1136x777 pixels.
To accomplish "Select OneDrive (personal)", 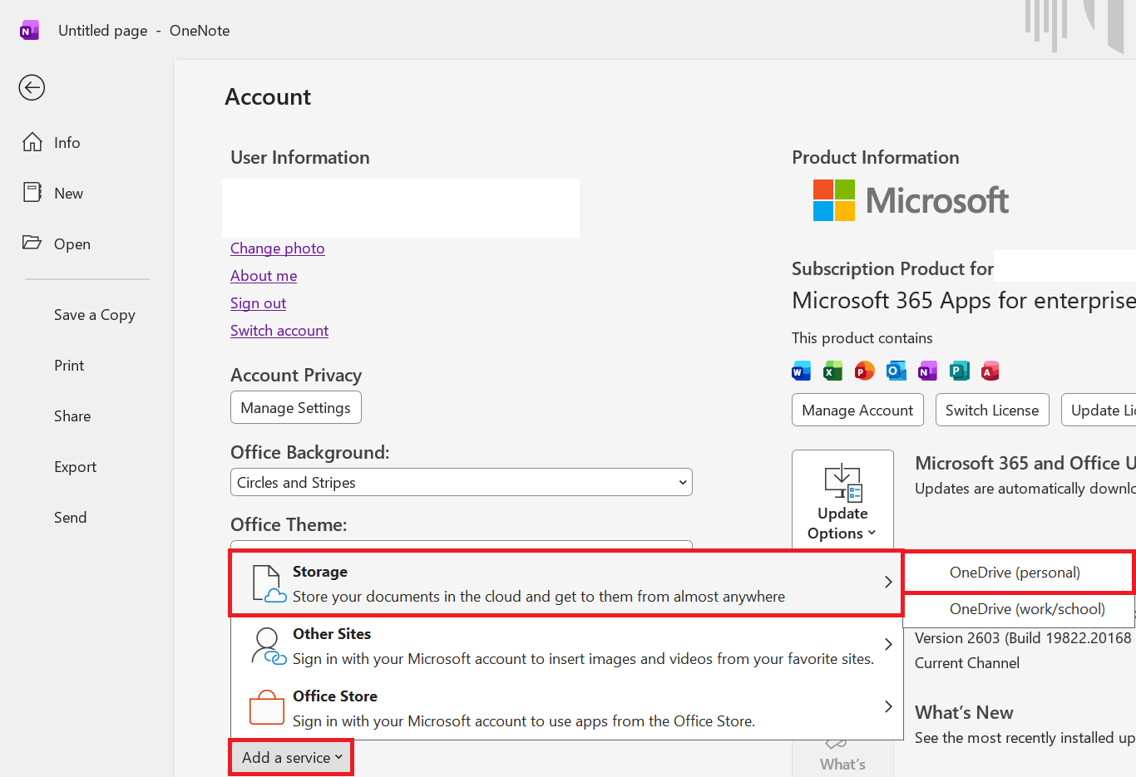I will (x=1019, y=573).
